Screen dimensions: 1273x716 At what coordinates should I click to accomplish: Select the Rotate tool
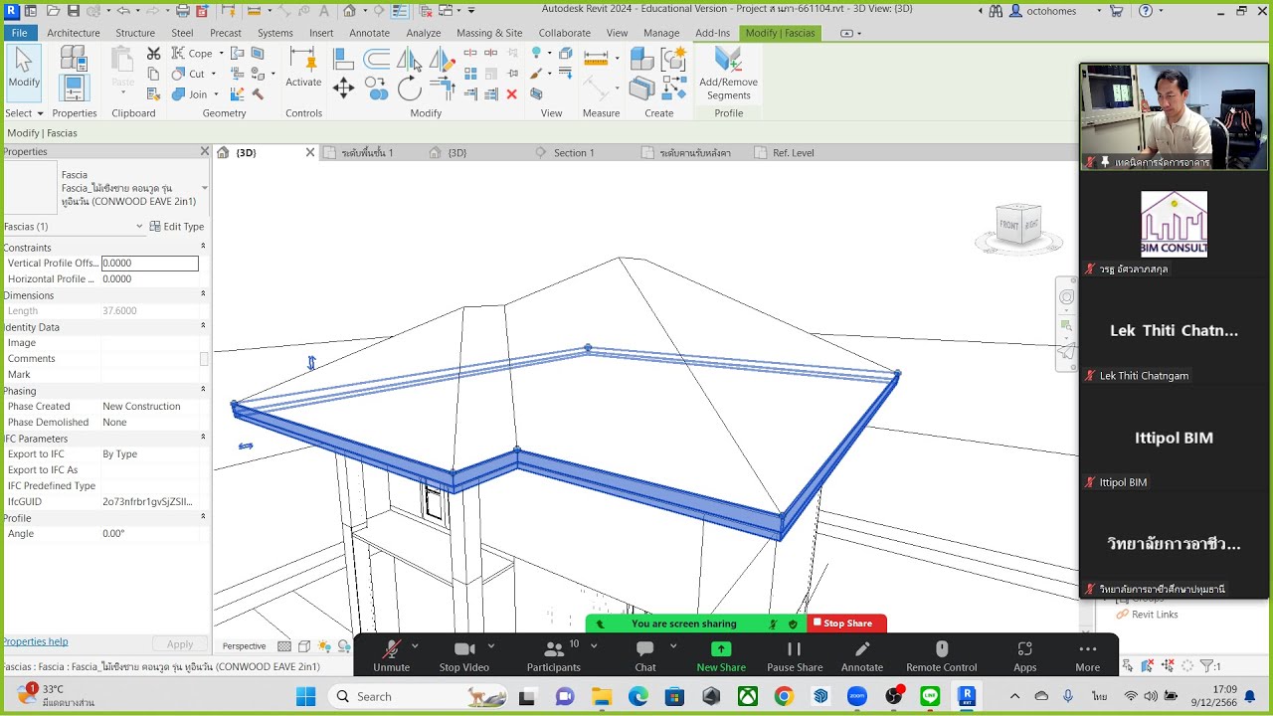409,89
